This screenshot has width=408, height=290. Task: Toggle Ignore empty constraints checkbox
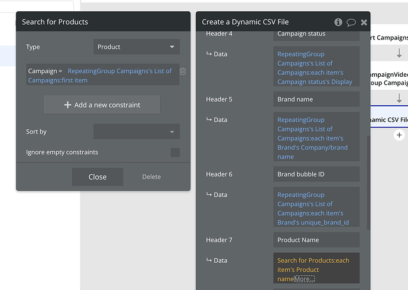(175, 152)
